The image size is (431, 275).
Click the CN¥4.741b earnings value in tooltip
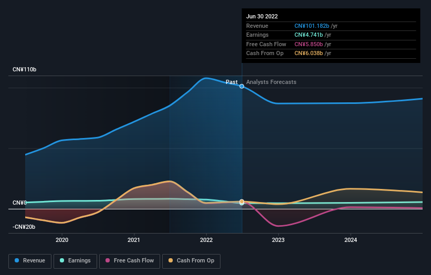pyautogui.click(x=309, y=35)
